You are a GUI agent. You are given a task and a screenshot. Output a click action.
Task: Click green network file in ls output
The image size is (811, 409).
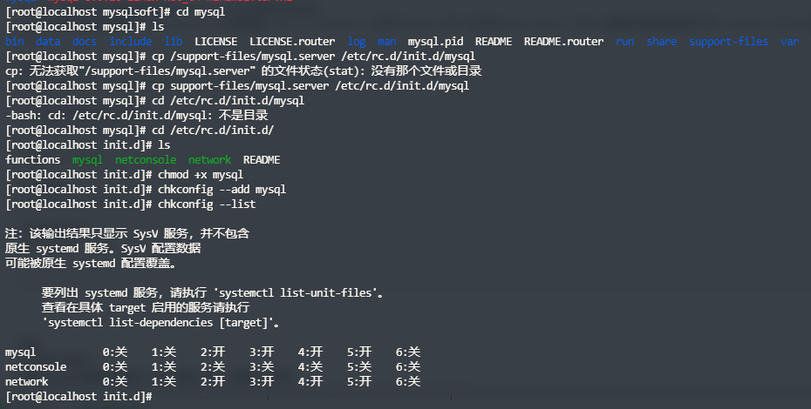click(x=210, y=160)
